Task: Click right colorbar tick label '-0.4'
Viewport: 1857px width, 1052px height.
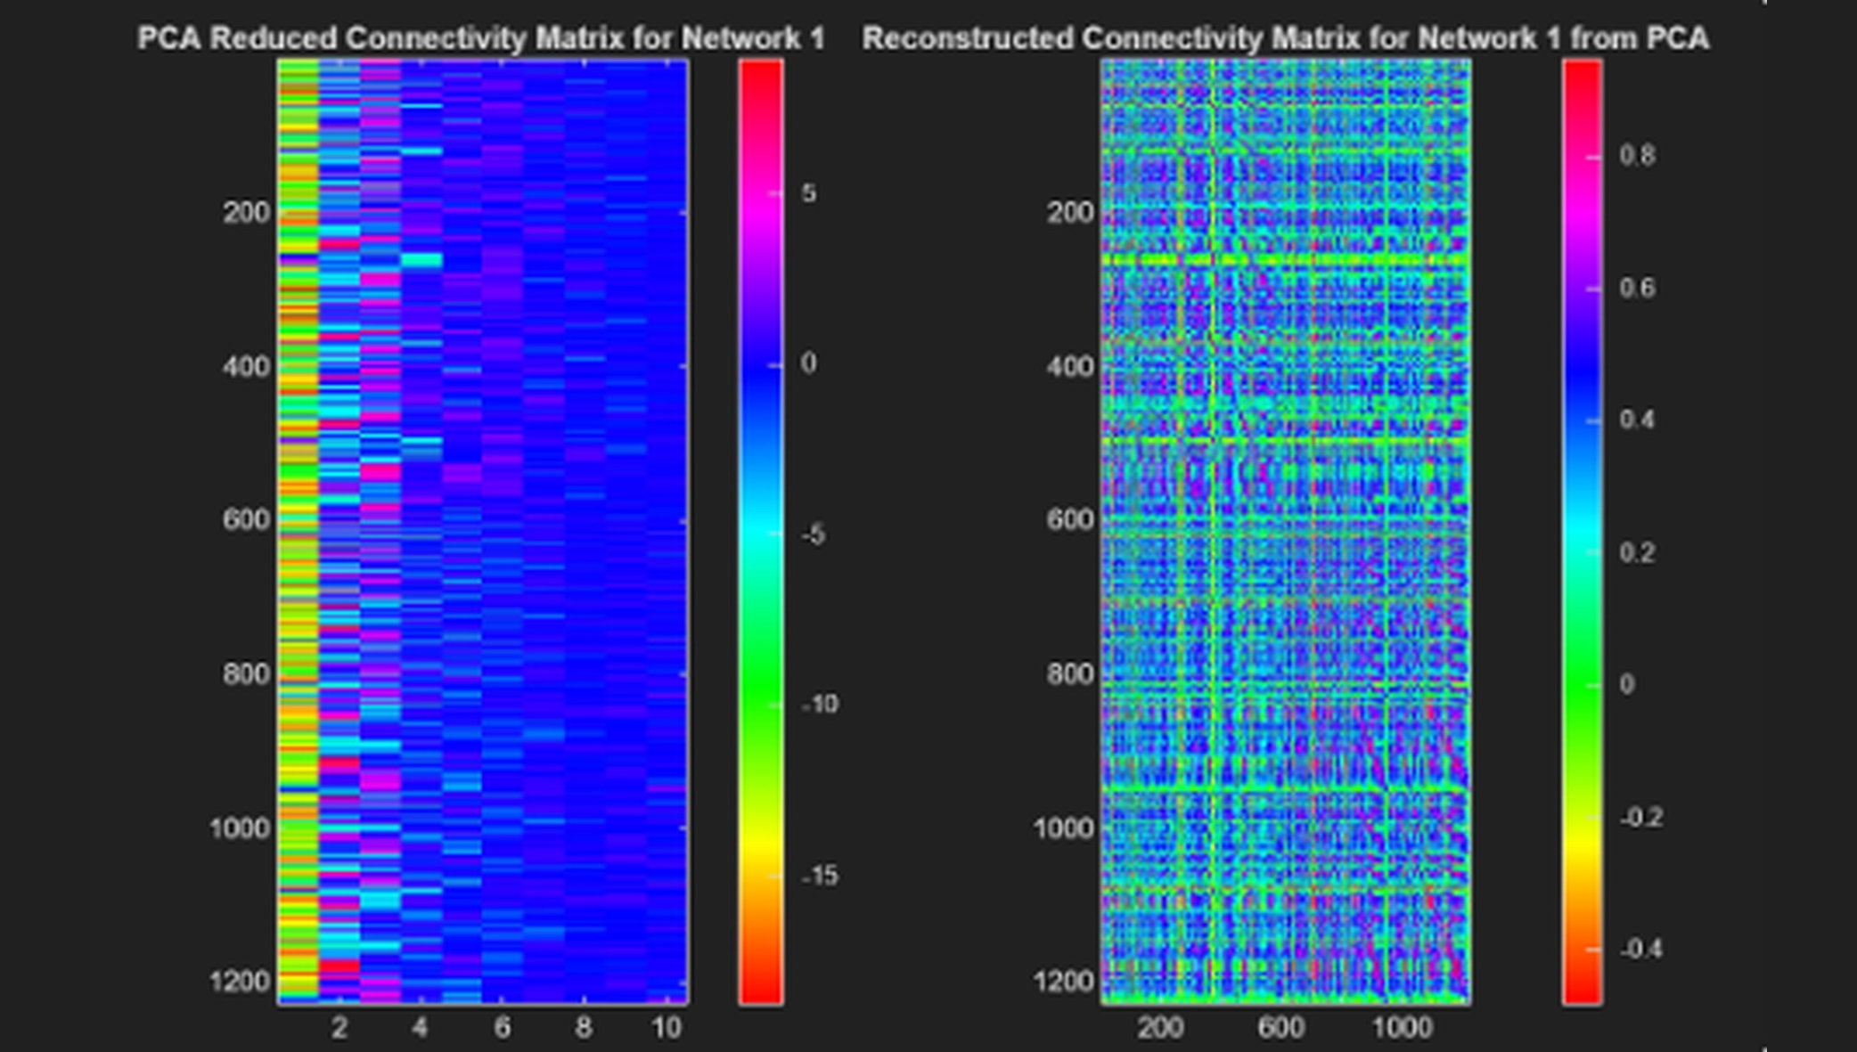Action: tap(1640, 950)
